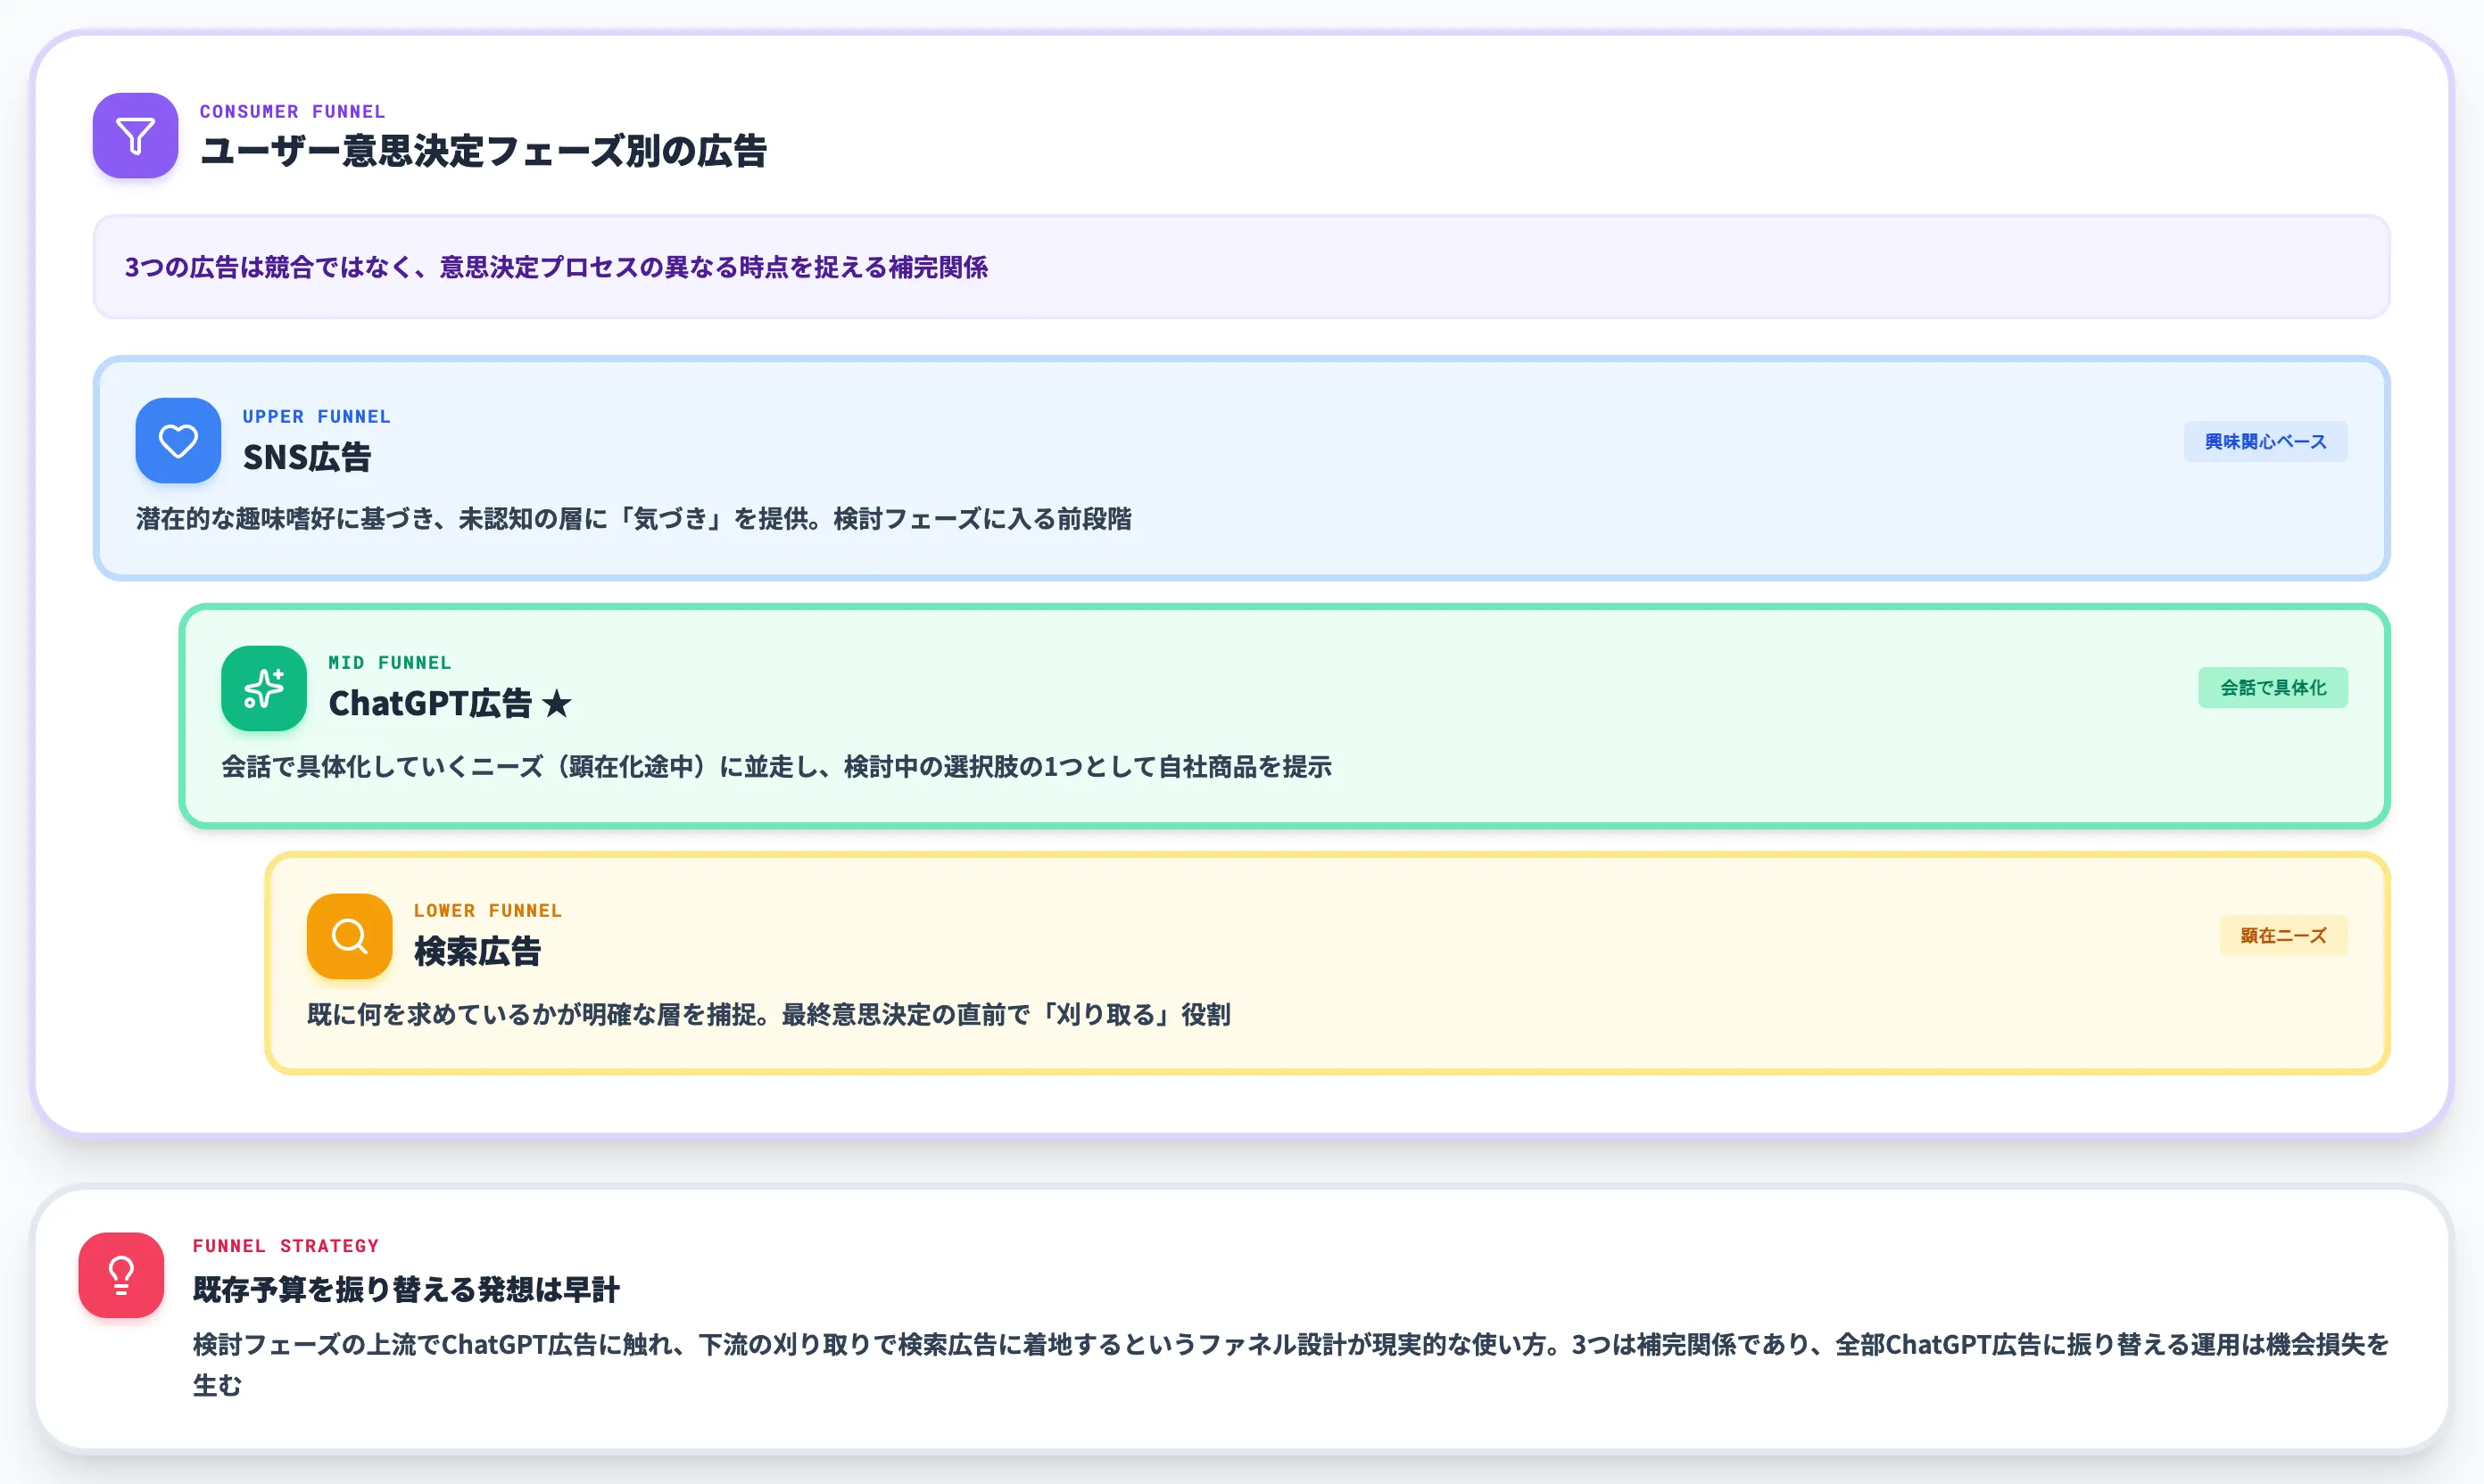The width and height of the screenshot is (2484, 1484).
Task: Click the red lightbulb icon
Action: coord(121,1275)
